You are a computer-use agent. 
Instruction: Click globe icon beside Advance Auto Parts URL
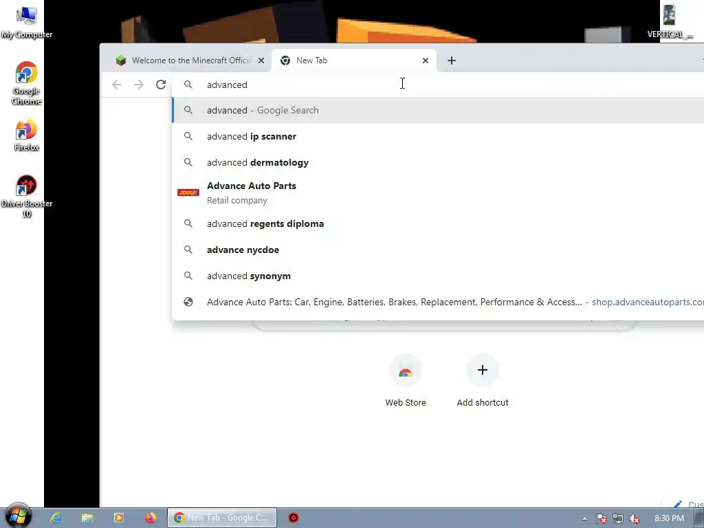pos(188,302)
